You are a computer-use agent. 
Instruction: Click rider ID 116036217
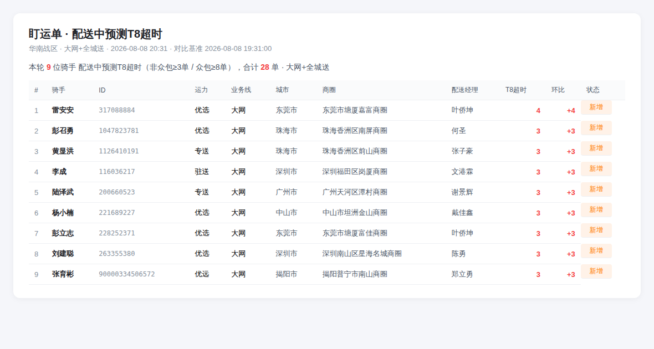(117, 171)
